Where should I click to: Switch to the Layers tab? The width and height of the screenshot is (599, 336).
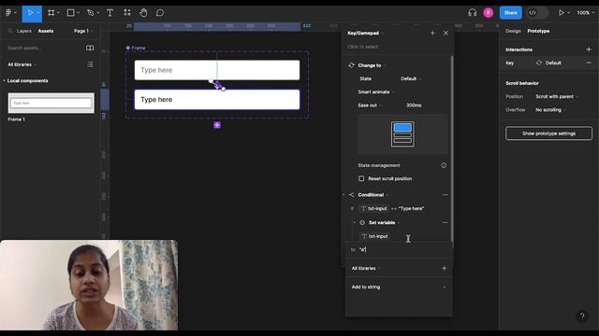click(24, 31)
